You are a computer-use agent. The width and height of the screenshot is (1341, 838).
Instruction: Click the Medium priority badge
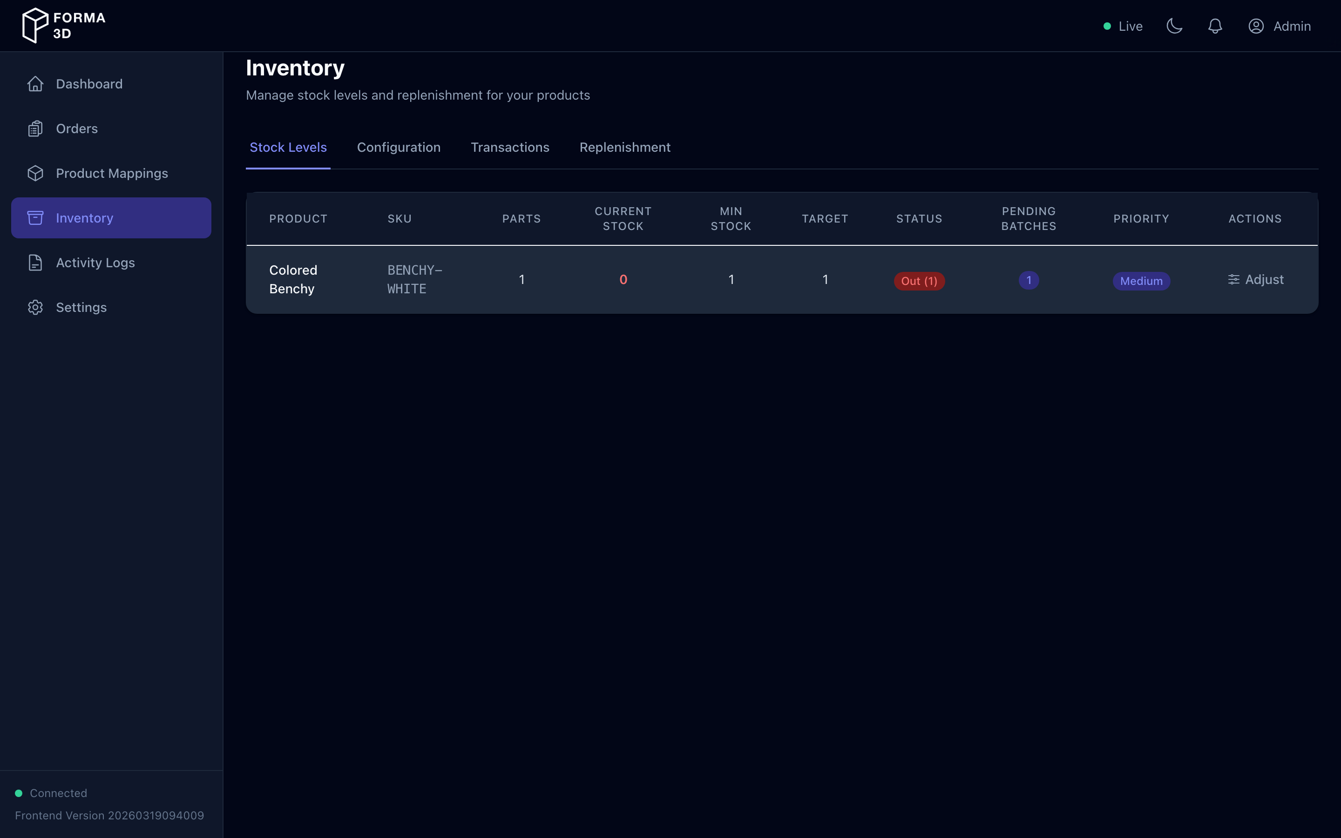pos(1141,281)
